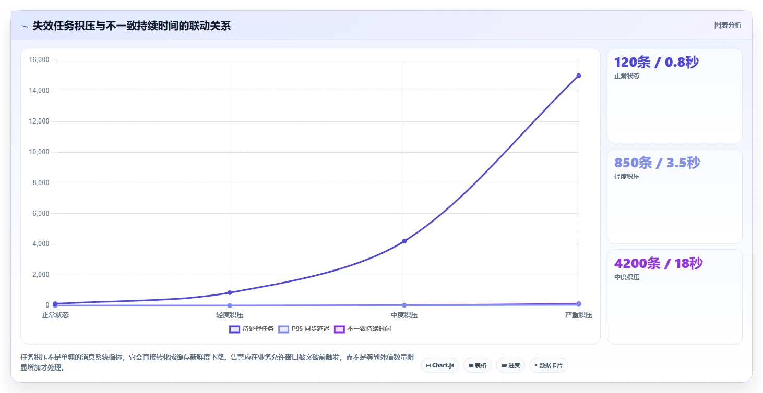This screenshot has height=393, width=763.
Task: Click the 4,000 y-axis value
Action: point(41,244)
